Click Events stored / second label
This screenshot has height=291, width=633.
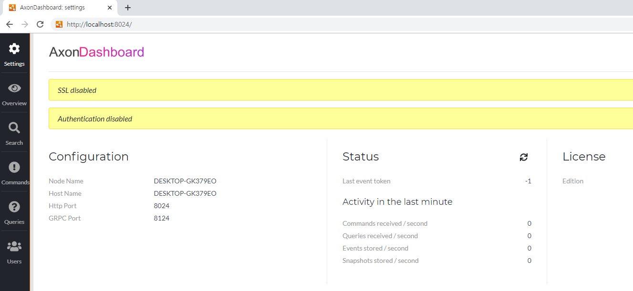(x=375, y=248)
